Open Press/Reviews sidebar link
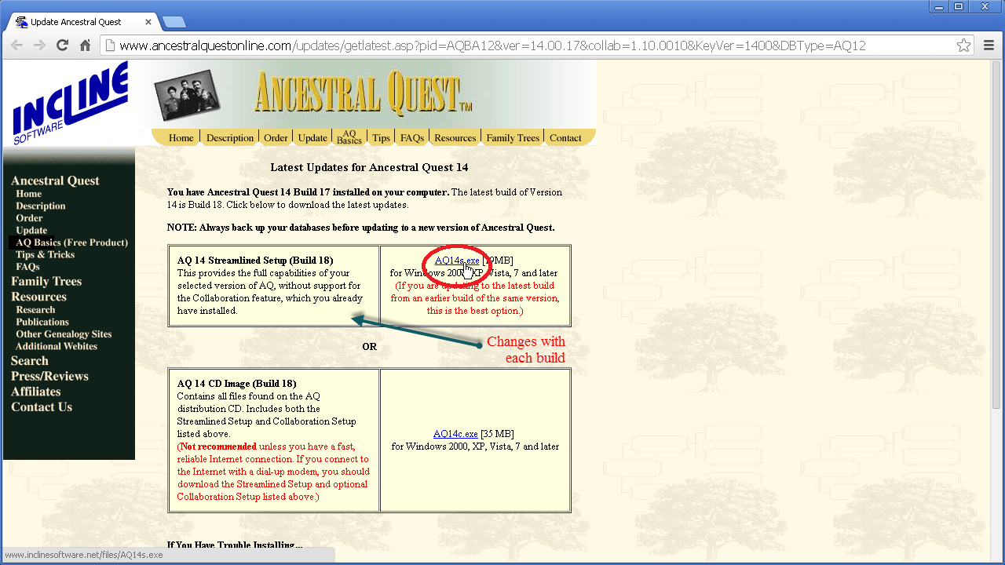The image size is (1005, 565). (x=49, y=376)
